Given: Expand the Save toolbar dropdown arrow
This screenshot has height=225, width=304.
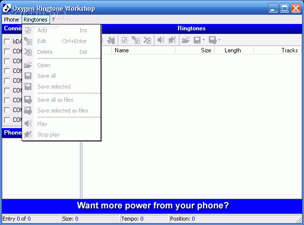Looking at the screenshot, I should tap(203, 40).
